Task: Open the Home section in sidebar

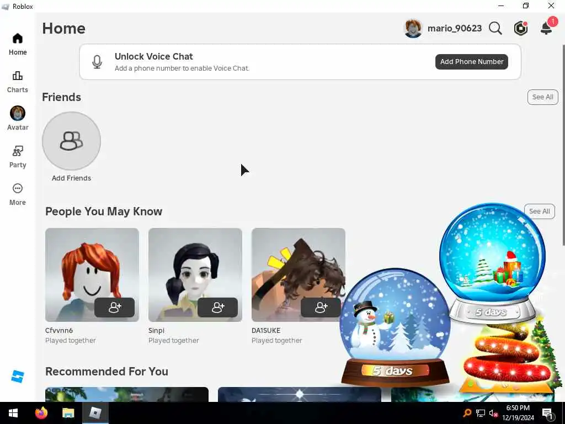Action: click(18, 44)
